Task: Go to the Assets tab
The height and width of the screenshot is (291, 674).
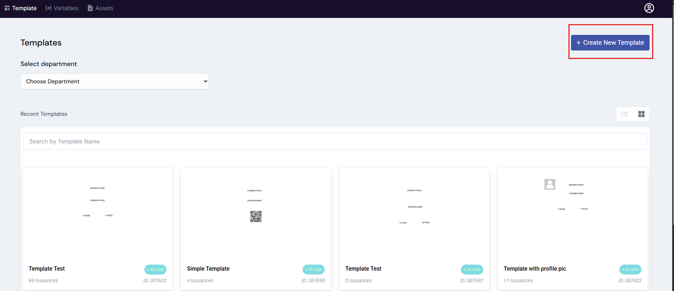Action: tap(101, 8)
